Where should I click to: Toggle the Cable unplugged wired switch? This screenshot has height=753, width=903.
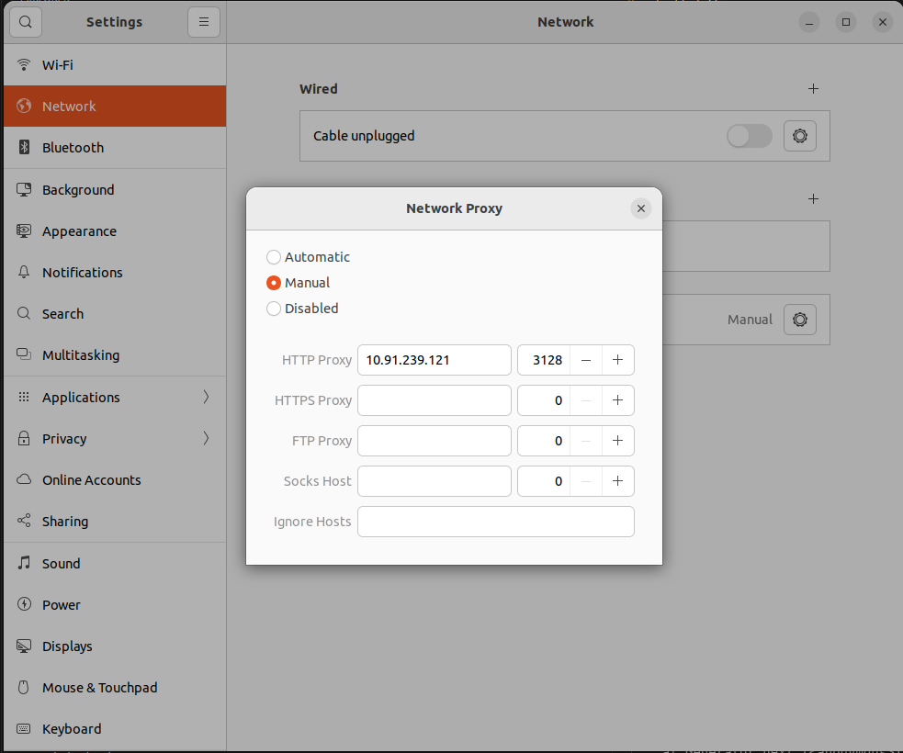(x=749, y=136)
